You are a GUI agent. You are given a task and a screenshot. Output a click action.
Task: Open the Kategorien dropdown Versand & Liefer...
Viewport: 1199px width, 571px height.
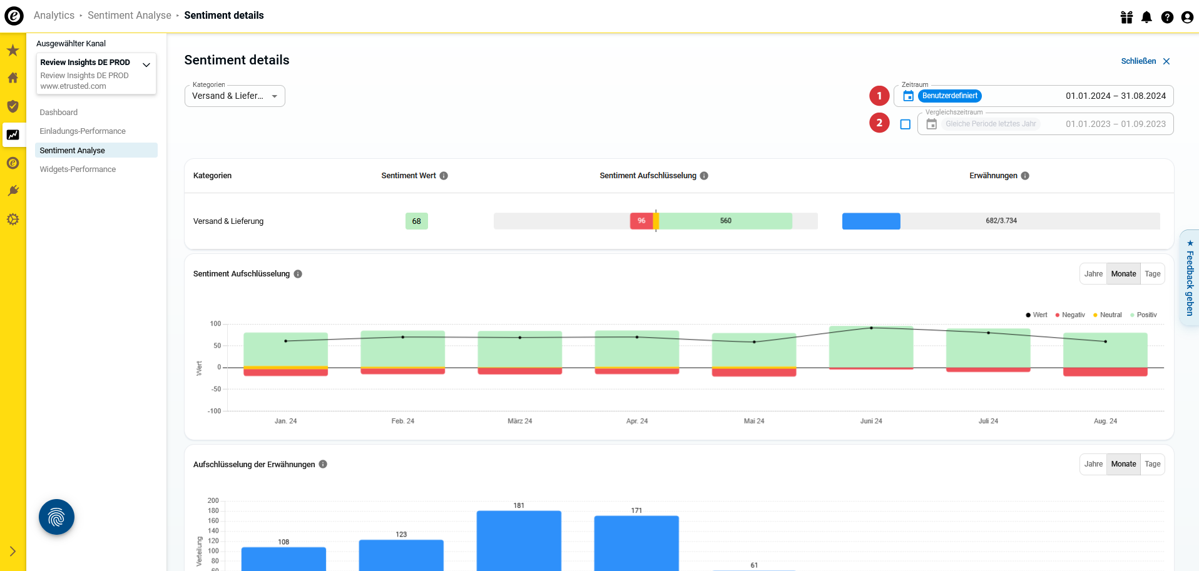(235, 96)
